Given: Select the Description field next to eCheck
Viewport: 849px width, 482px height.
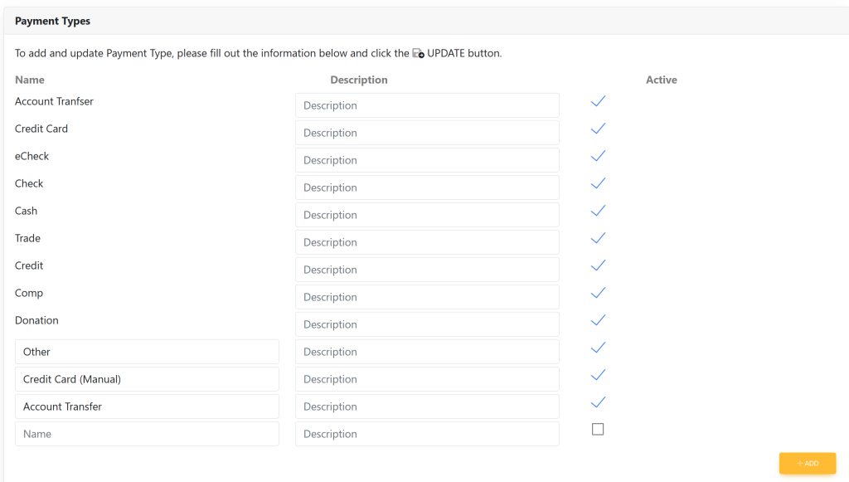Looking at the screenshot, I should click(x=427, y=160).
